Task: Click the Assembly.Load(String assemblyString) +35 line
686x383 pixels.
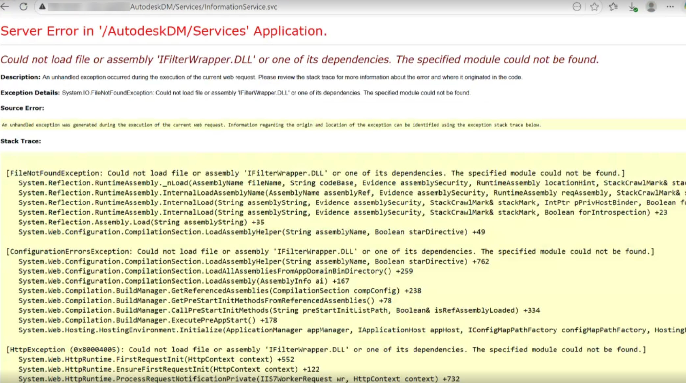Action: click(x=141, y=222)
